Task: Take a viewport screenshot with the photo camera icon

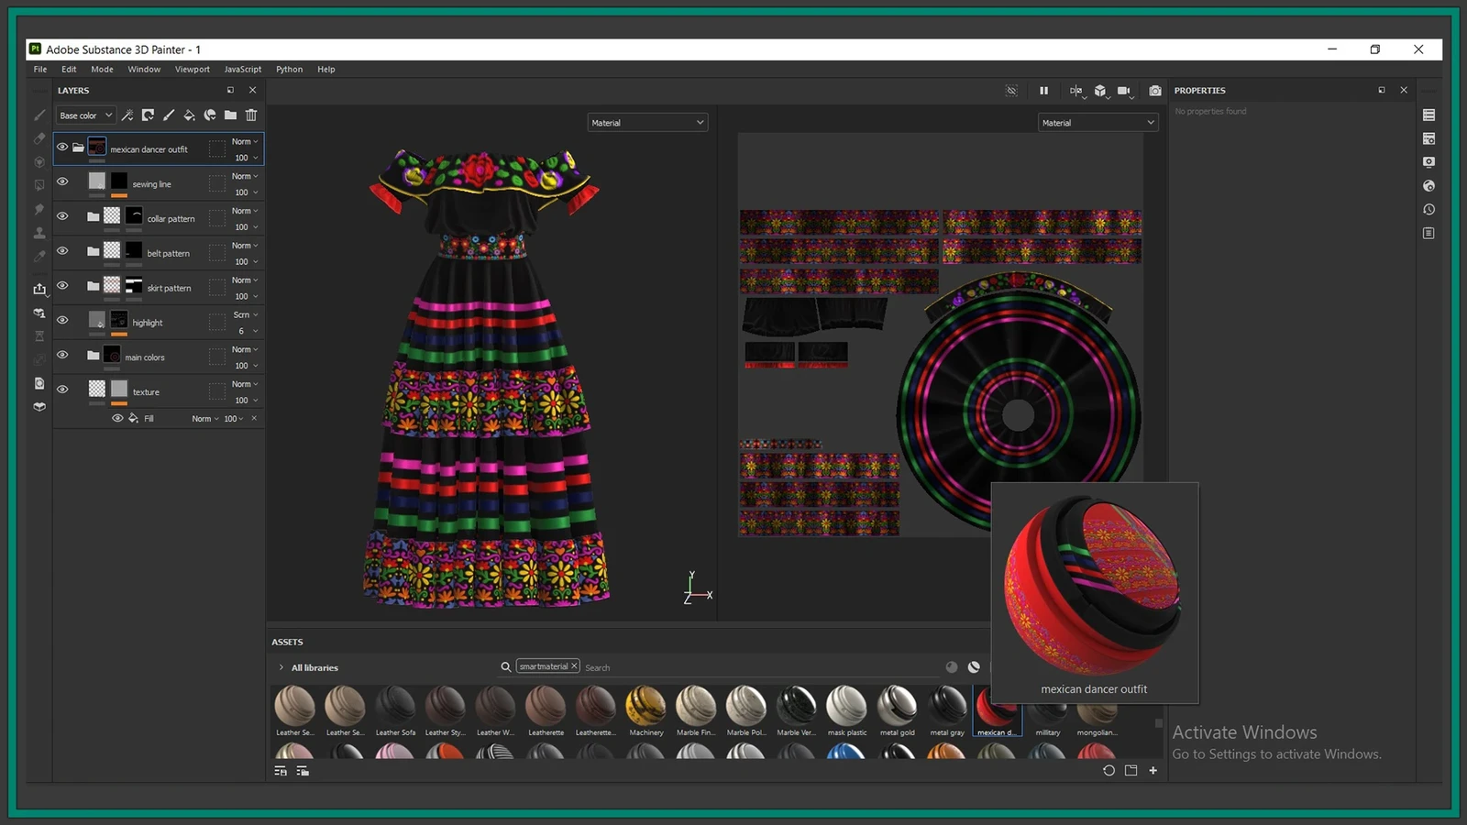Action: point(1155,91)
